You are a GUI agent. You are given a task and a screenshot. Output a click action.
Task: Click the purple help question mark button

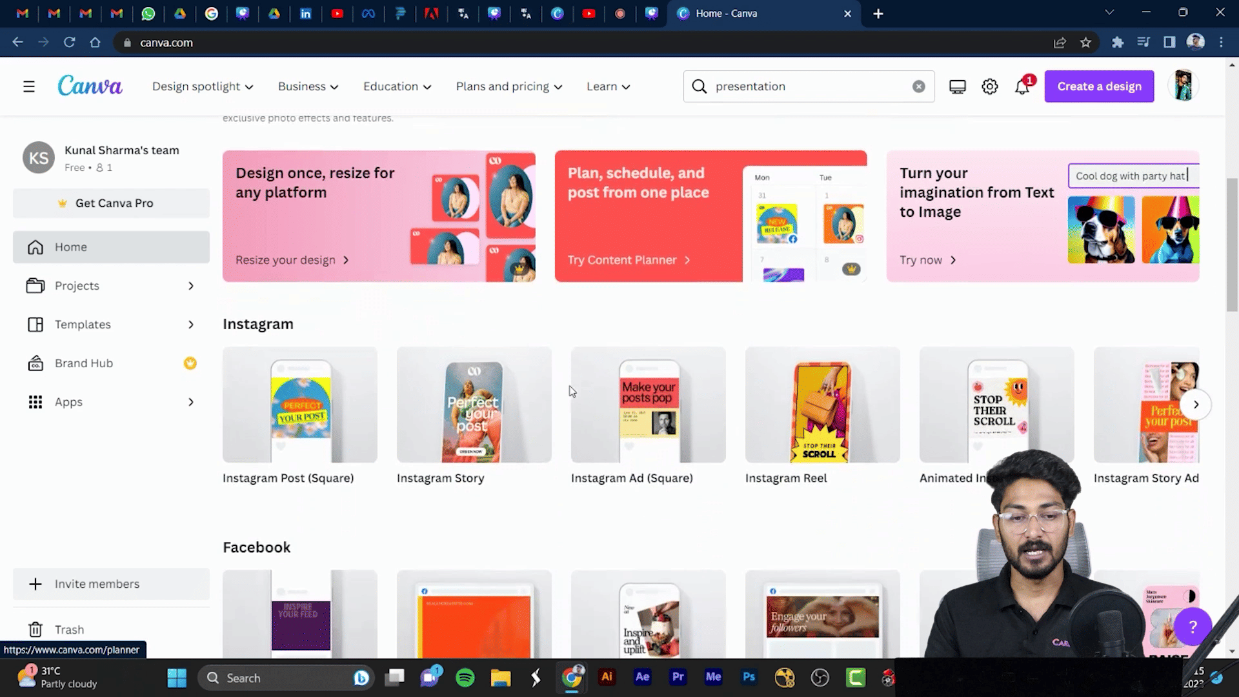[1193, 626]
